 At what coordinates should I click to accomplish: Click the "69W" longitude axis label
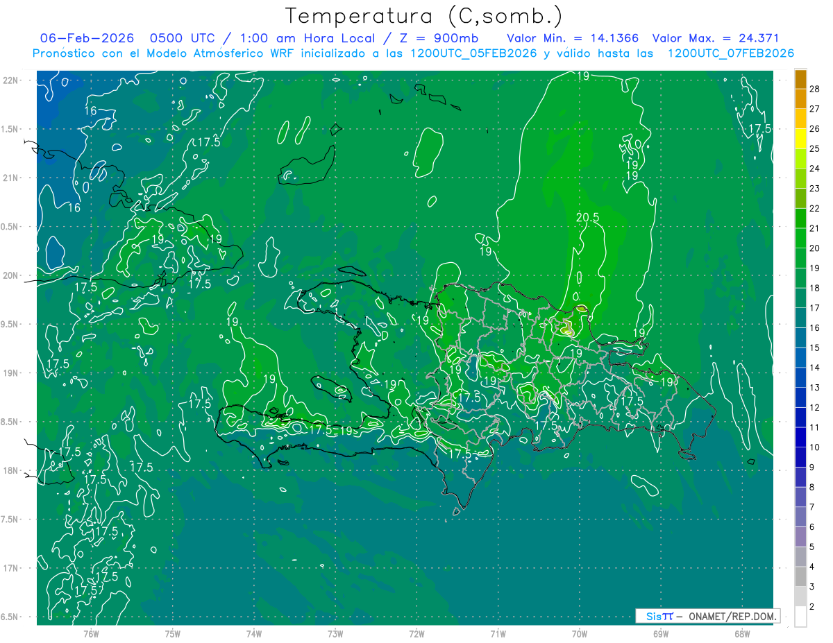661,633
